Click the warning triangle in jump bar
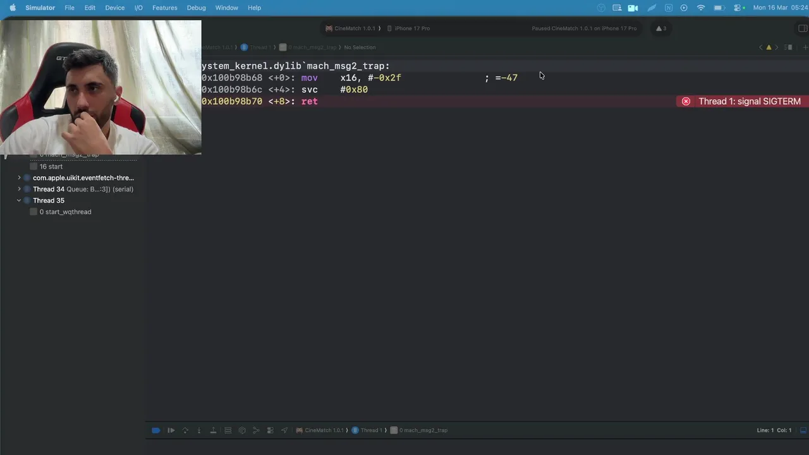 point(769,47)
